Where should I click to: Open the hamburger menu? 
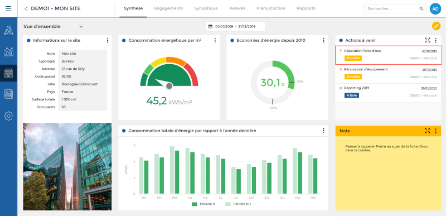[x=8, y=8]
